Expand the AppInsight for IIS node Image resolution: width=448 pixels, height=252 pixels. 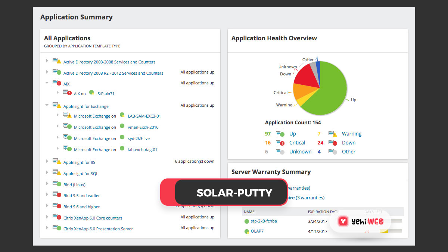pos(47,162)
